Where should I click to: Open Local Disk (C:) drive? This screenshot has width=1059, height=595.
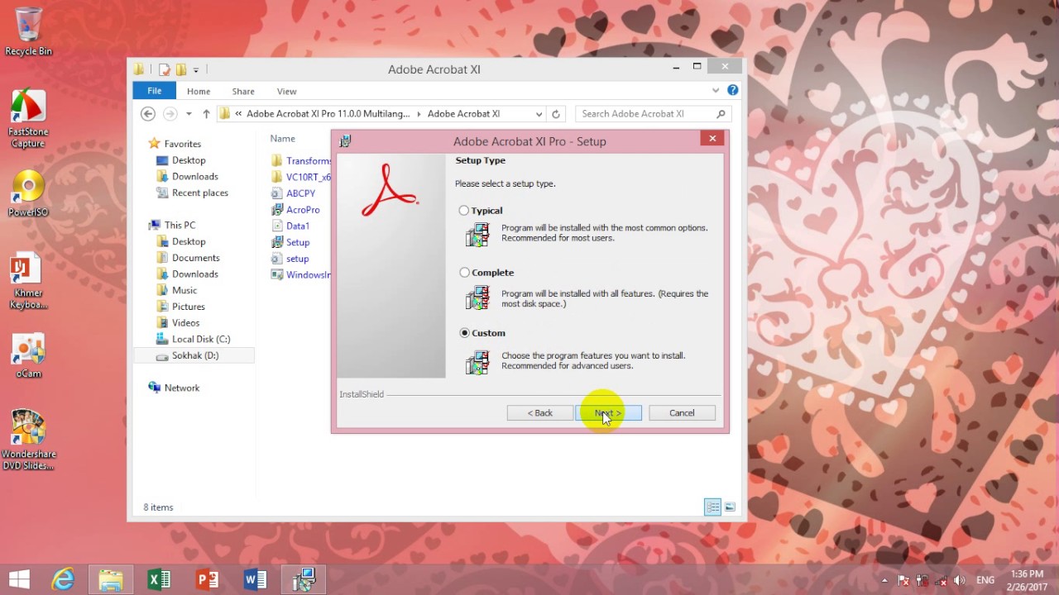coord(201,339)
